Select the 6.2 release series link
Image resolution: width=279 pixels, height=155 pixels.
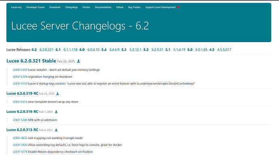pos(34,50)
